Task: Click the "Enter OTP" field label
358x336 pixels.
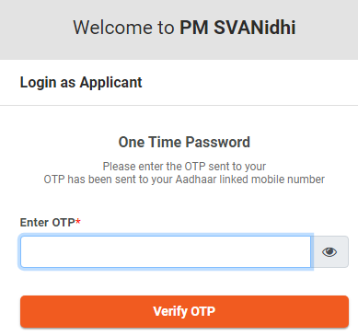Action: (48, 222)
